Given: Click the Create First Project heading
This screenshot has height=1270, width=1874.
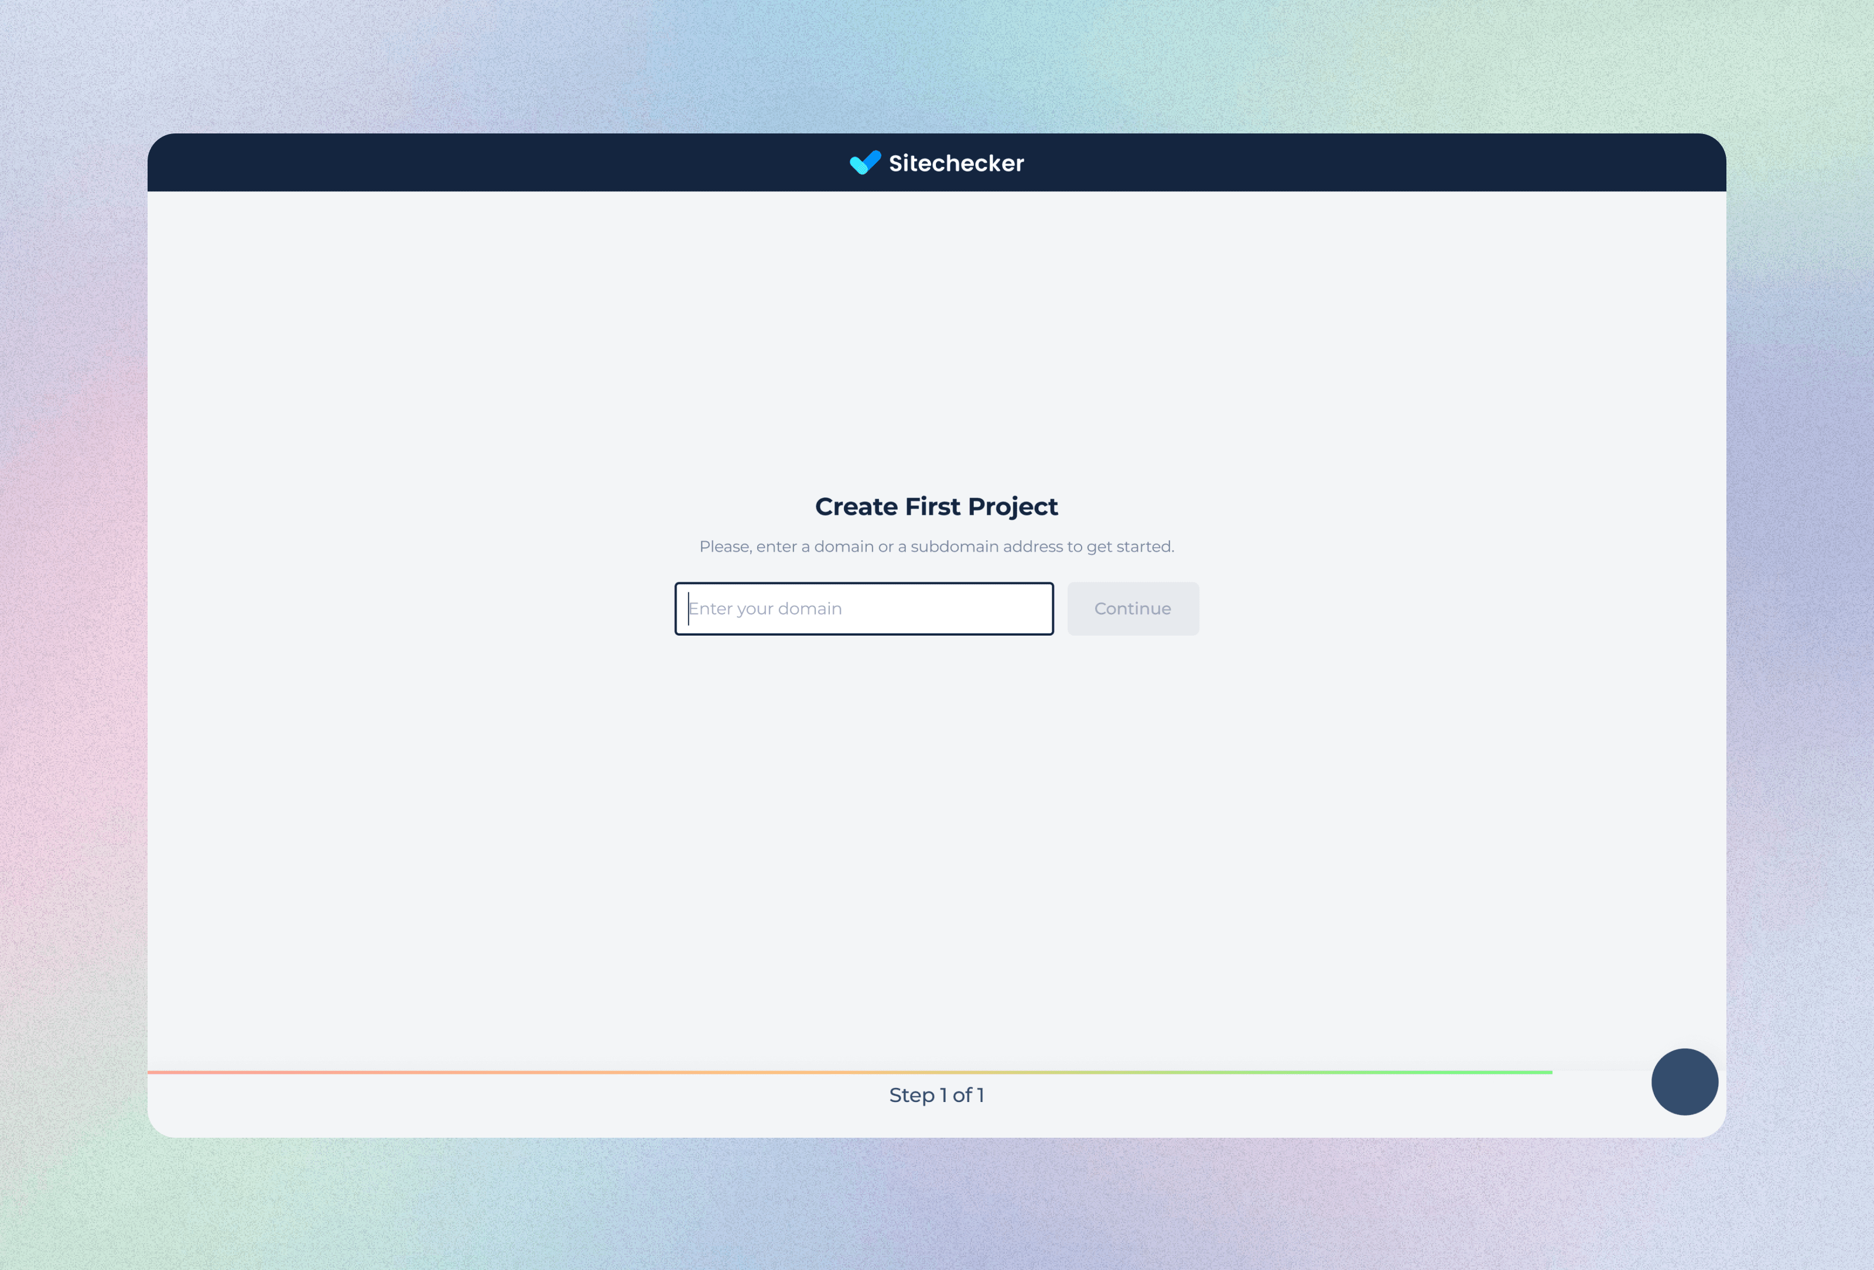Looking at the screenshot, I should (936, 506).
